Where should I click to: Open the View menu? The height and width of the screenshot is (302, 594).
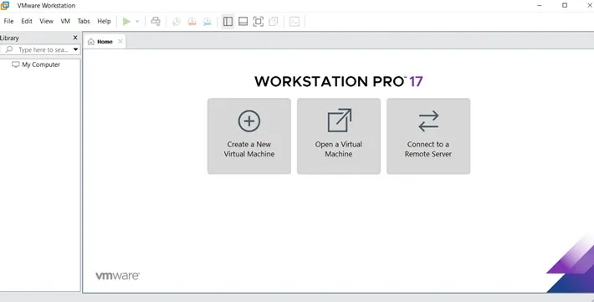pyautogui.click(x=46, y=21)
